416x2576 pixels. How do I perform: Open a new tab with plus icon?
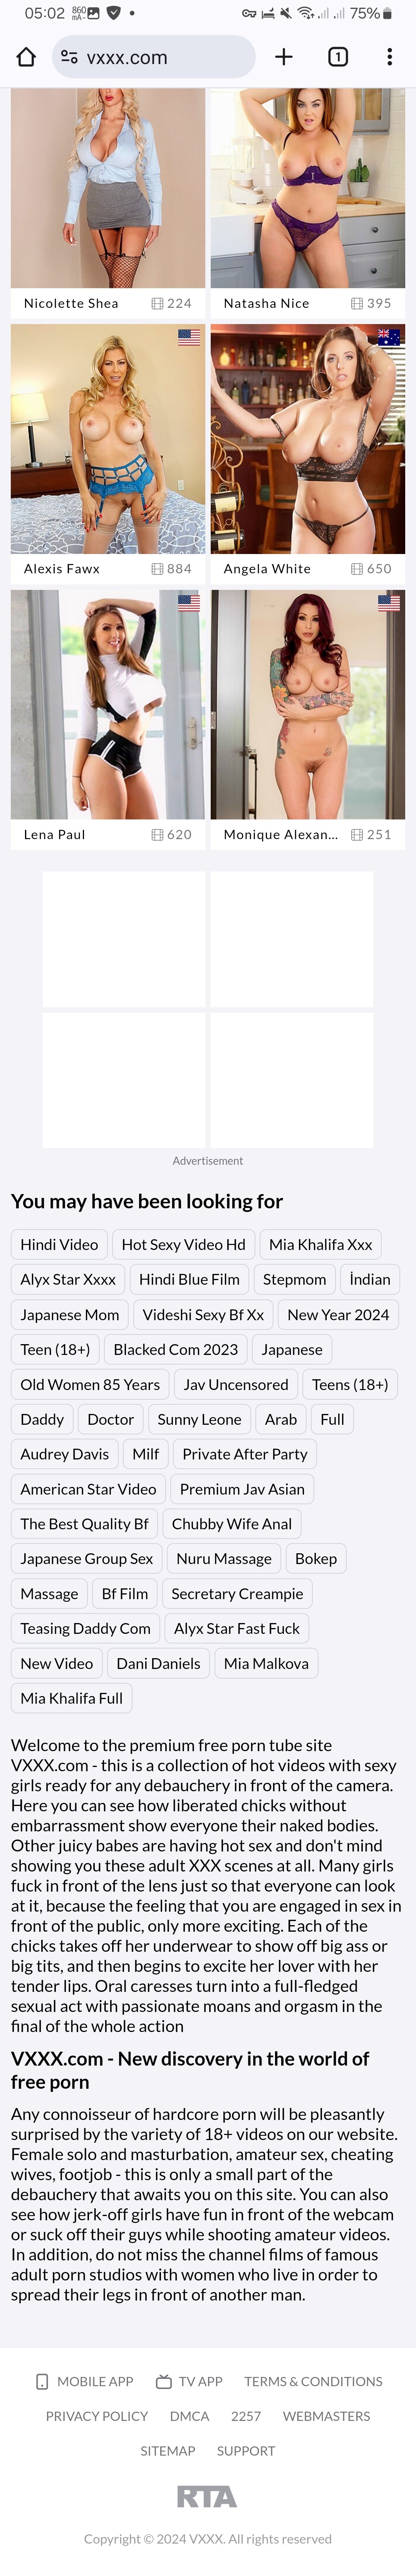283,57
